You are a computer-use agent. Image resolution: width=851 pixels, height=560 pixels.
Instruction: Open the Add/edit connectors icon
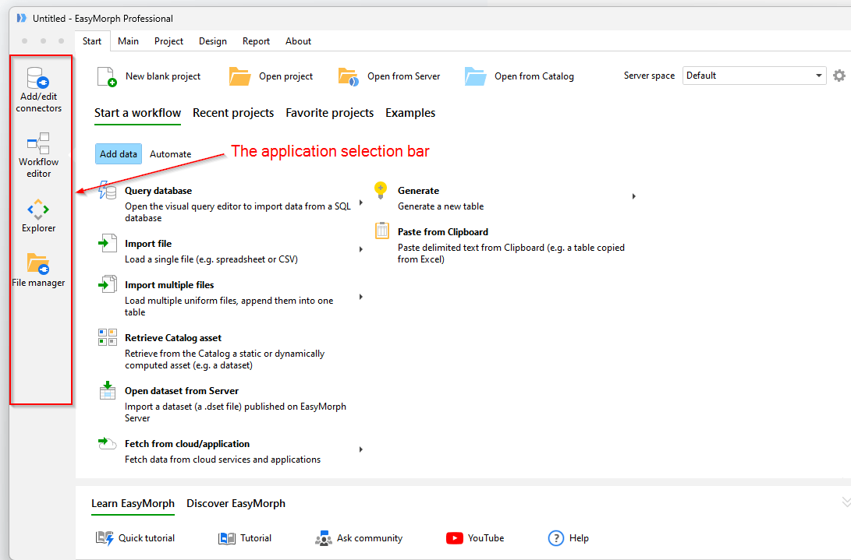(38, 78)
